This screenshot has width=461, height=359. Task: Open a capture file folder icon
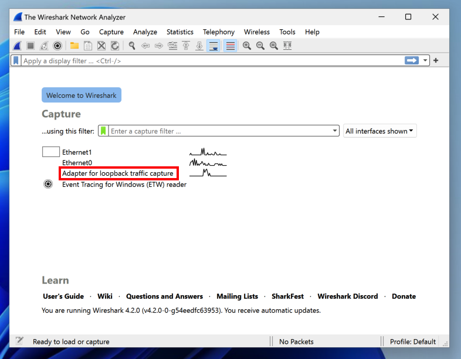click(74, 46)
